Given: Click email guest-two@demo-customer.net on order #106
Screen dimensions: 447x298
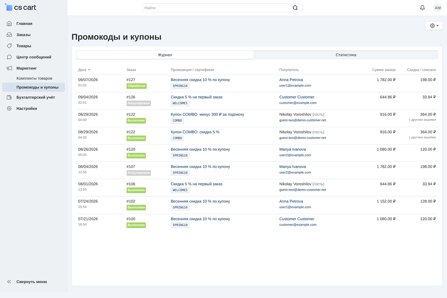Looking at the screenshot, I should 303,190.
